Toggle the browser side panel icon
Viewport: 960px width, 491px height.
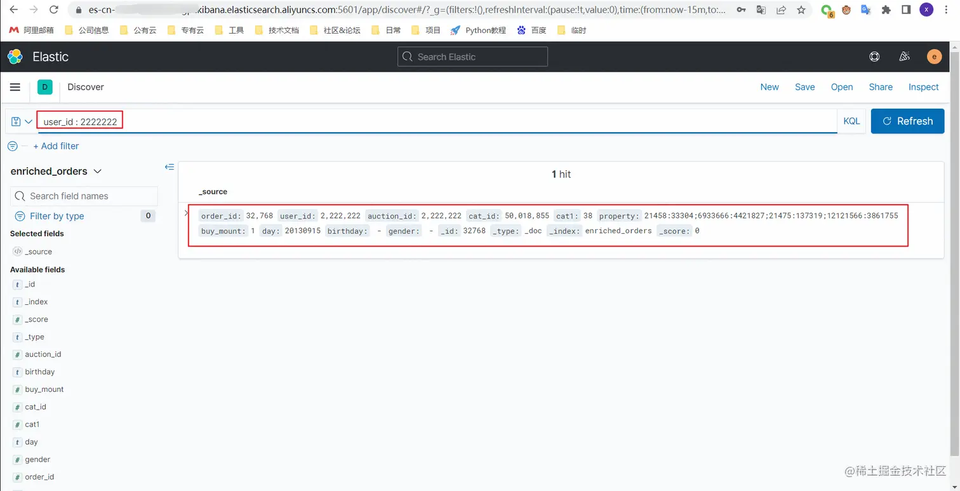pos(906,10)
